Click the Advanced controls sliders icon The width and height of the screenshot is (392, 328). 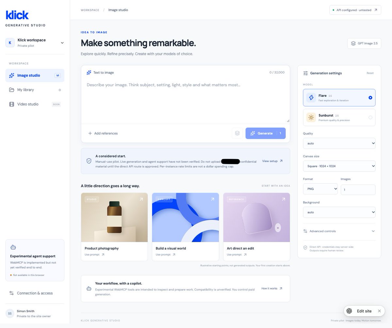pyautogui.click(x=305, y=231)
